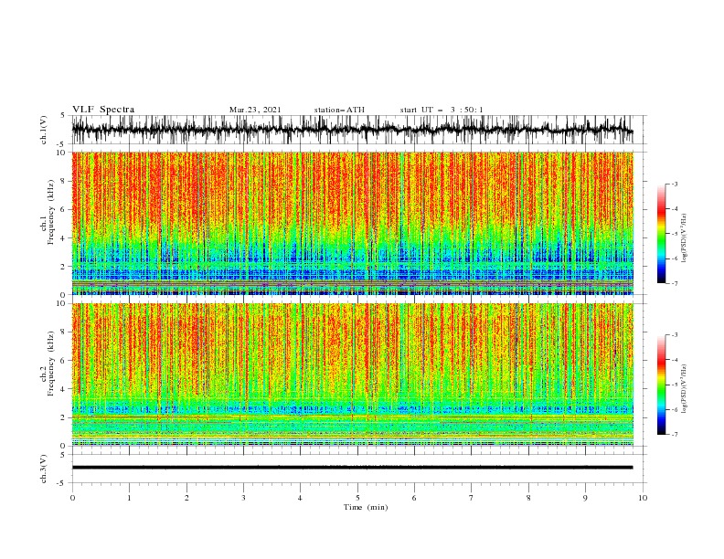This screenshot has width=724, height=559.
Task: Click the ch.3 flat voltage trace
Action: click(x=353, y=468)
